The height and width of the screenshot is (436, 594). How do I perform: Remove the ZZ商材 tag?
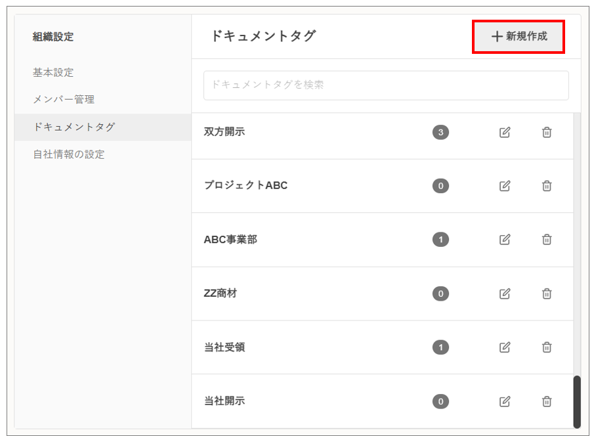547,294
